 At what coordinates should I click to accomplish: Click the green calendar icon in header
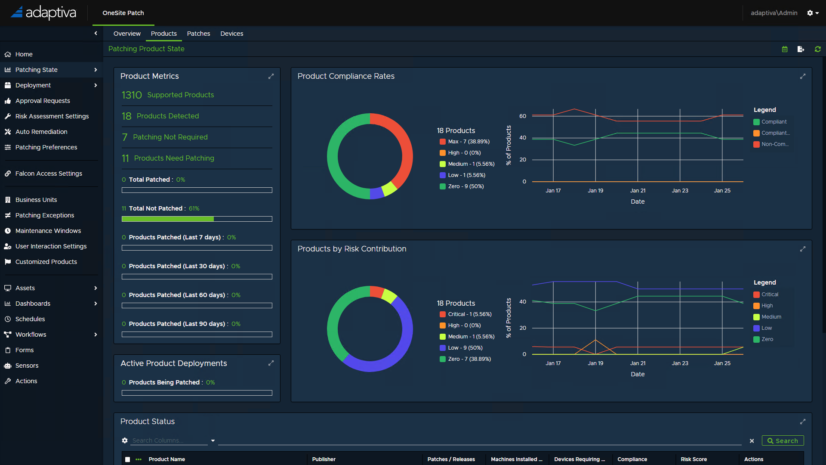tap(785, 50)
